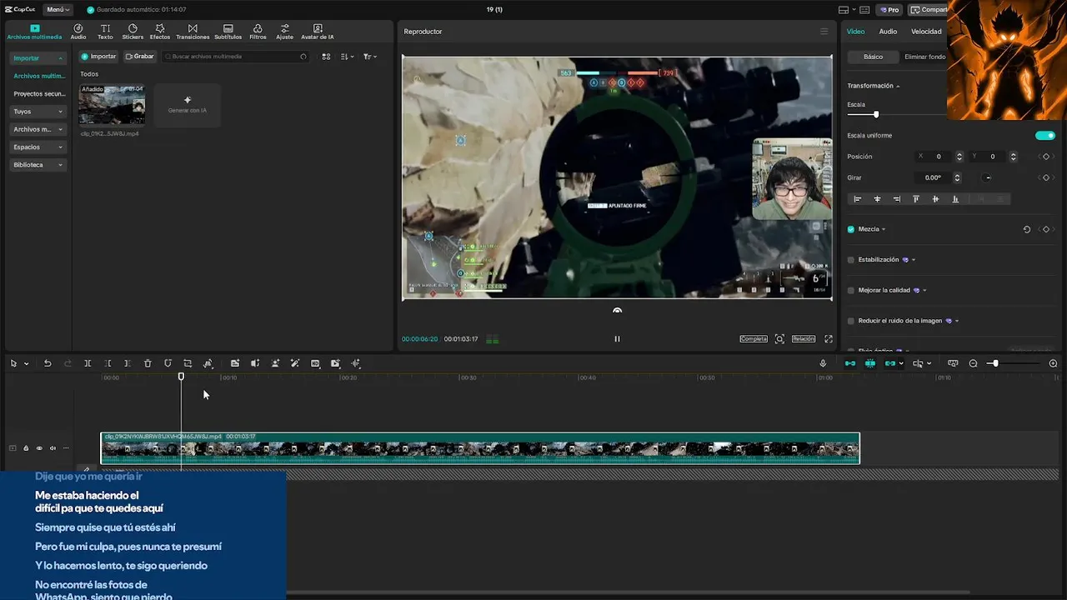1067x600 pixels.
Task: Zoom out the timeline with minus magnifier
Action: point(973,363)
